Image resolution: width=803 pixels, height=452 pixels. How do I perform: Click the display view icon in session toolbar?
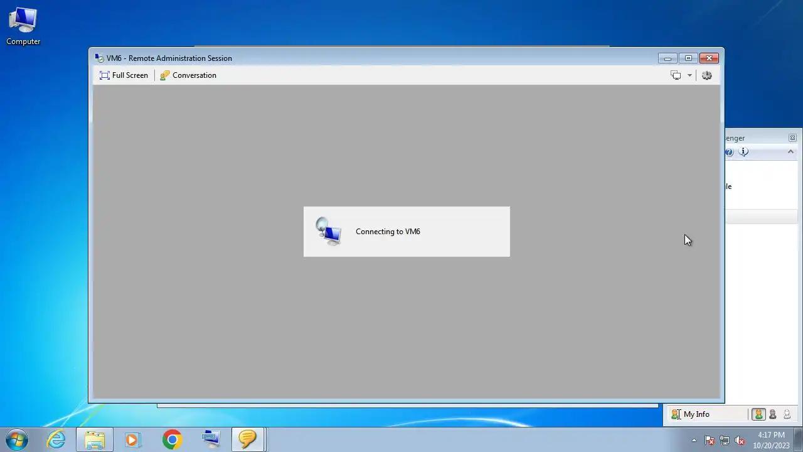pyautogui.click(x=676, y=75)
